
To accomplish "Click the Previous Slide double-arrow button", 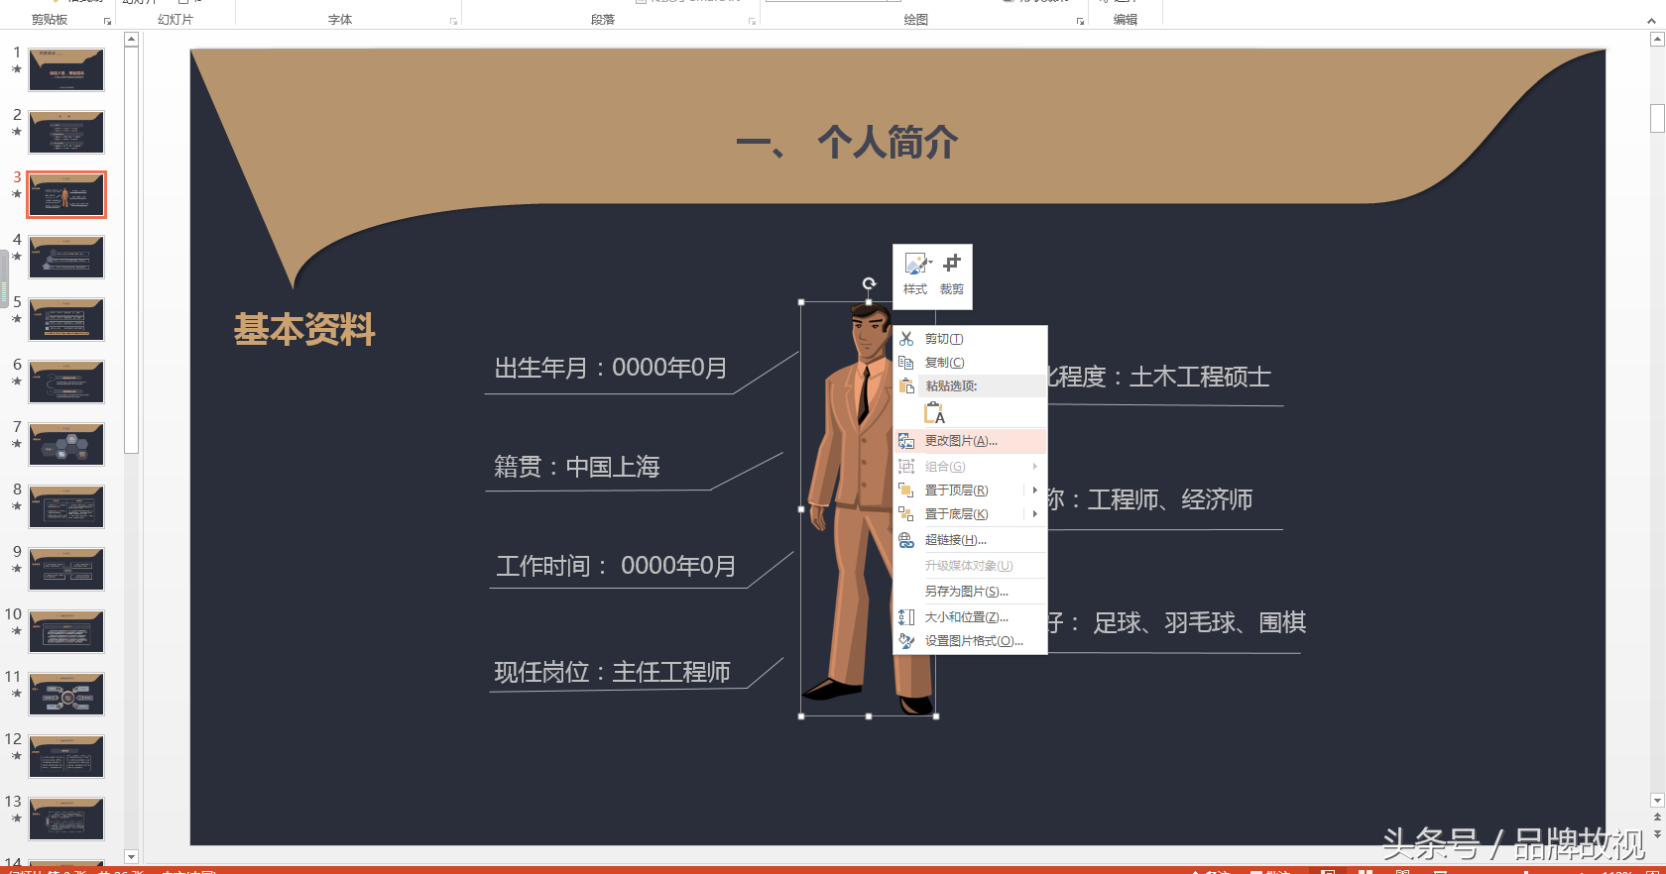I will pyautogui.click(x=1657, y=819).
